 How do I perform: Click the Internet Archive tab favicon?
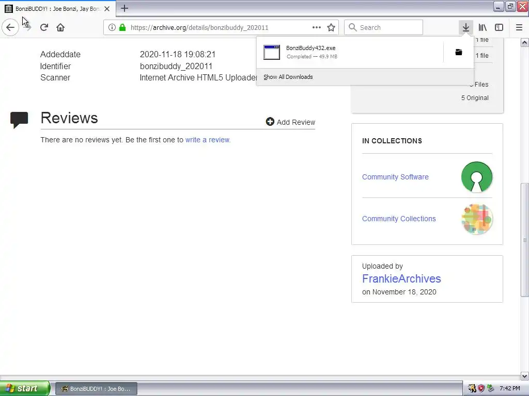(x=8, y=9)
